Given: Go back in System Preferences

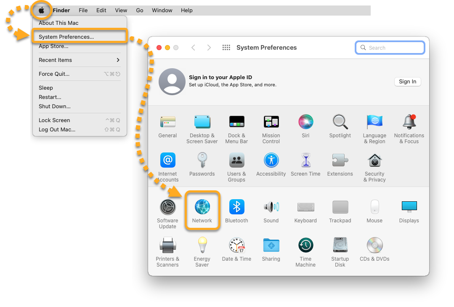Looking at the screenshot, I should (194, 48).
